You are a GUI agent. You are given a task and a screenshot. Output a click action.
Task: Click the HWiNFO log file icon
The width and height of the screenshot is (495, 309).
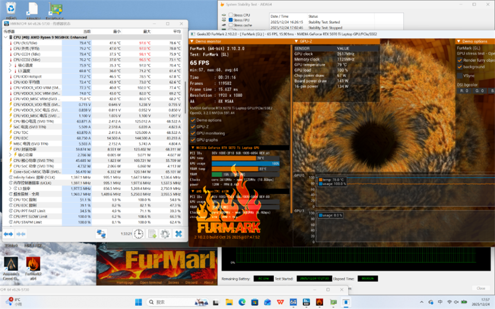[x=152, y=234]
